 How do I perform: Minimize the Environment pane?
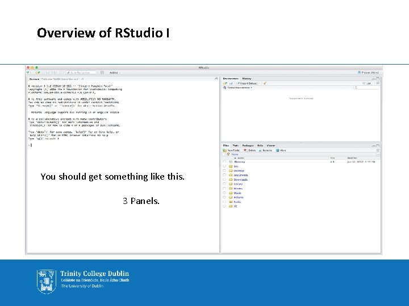coord(374,79)
